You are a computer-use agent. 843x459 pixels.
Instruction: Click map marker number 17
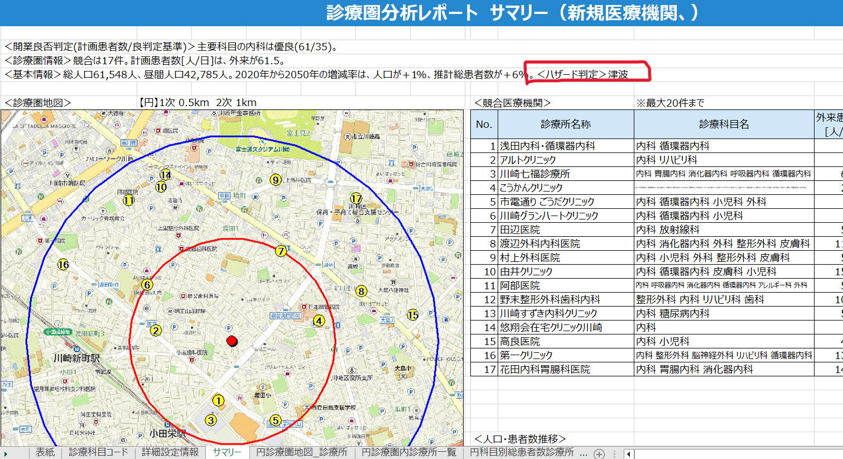pos(357,198)
